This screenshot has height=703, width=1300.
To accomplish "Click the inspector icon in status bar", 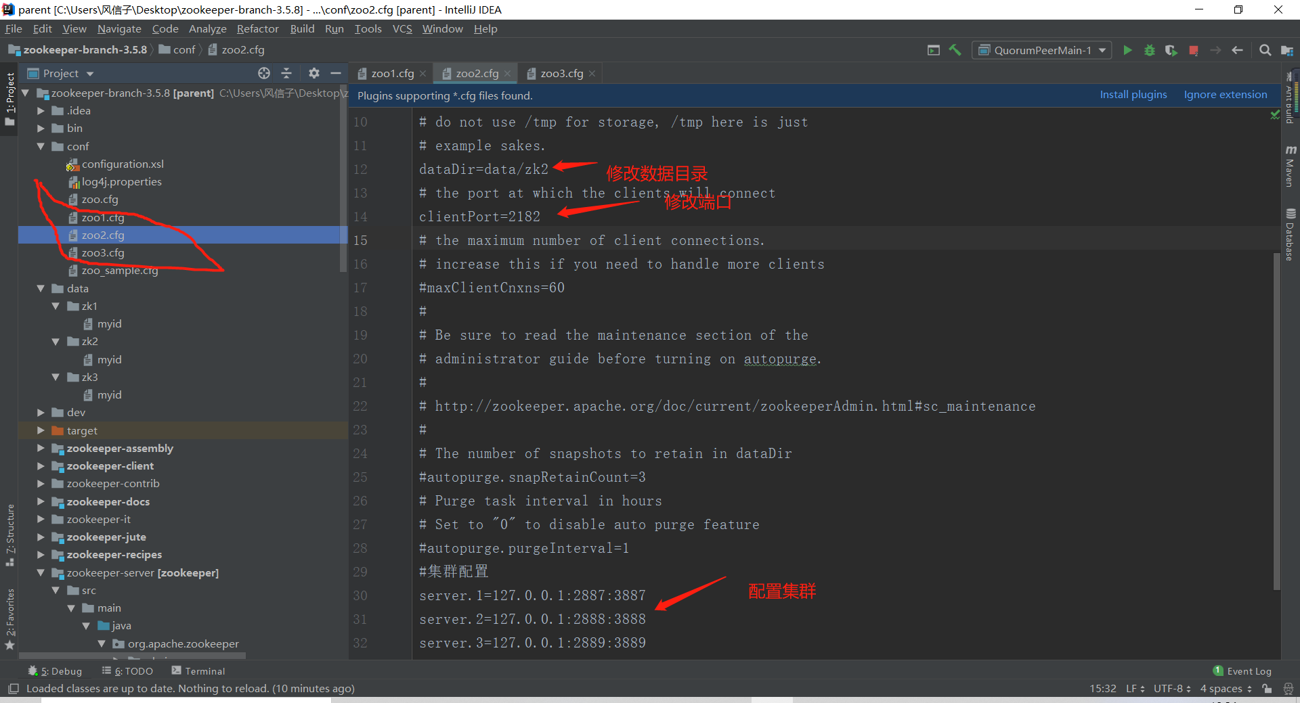I will pos(1288,689).
